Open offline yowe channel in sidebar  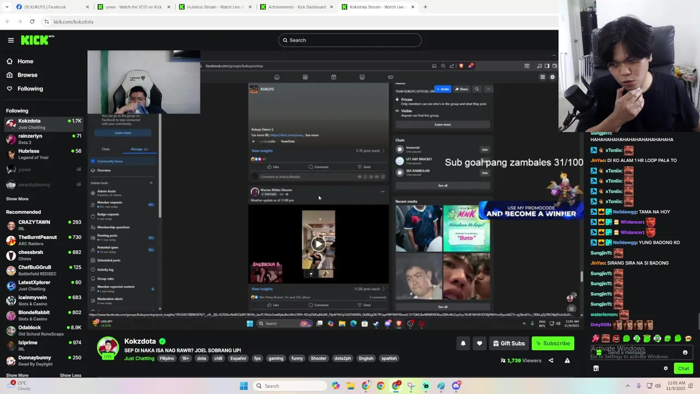(44, 170)
